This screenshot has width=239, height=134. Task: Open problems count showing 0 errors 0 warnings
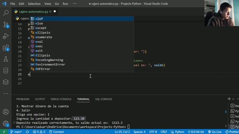[39, 132]
